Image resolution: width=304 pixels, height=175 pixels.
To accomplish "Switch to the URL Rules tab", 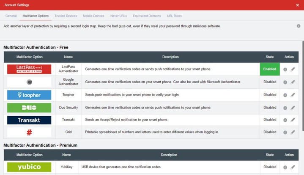I will [x=175, y=16].
